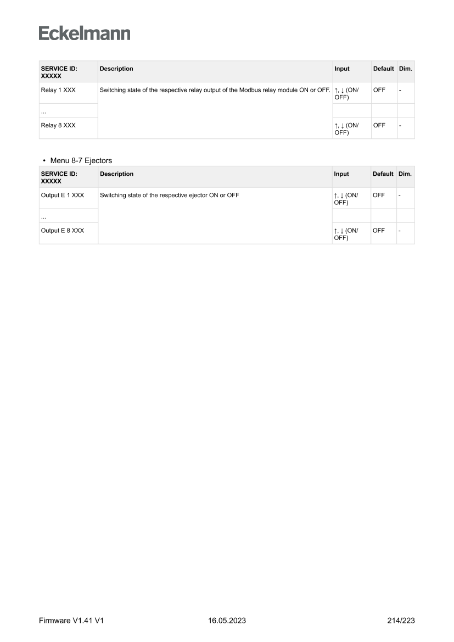The width and height of the screenshot is (454, 642).
Task: Click the Output E 8 XXX entry
Action: pos(63,231)
